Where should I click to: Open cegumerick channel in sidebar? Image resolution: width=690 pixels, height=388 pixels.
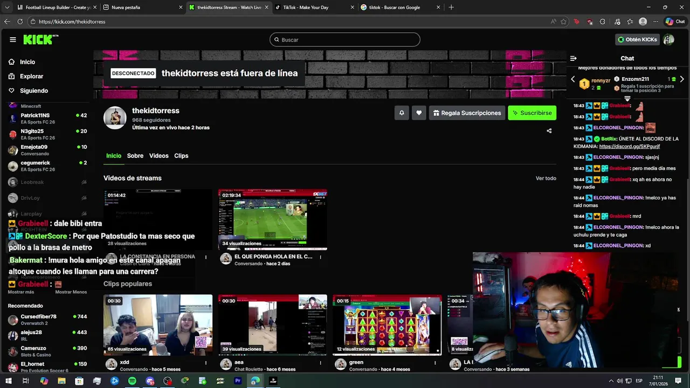click(47, 166)
